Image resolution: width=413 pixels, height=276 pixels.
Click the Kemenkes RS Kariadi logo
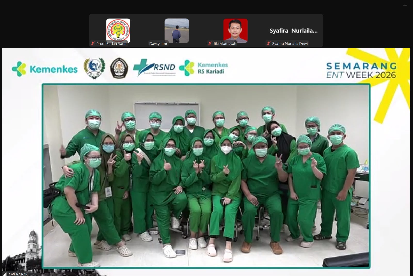(204, 68)
